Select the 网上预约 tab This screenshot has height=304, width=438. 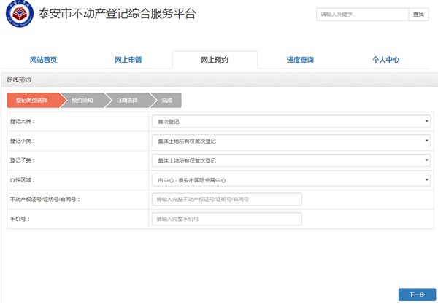[215, 61]
